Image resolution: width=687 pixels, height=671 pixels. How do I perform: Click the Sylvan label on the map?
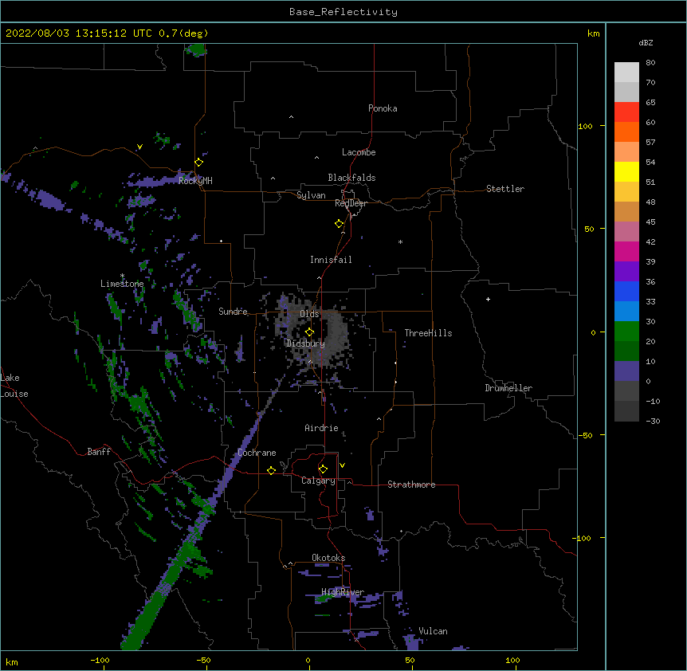pyautogui.click(x=311, y=195)
